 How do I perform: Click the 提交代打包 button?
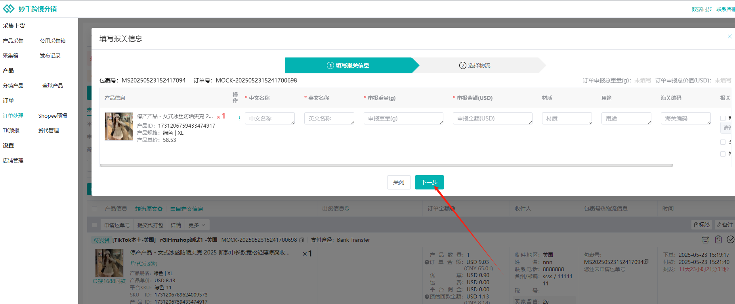150,225
